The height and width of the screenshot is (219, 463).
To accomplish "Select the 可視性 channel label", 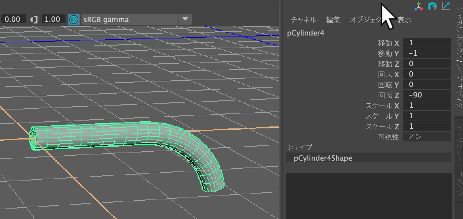I will coord(388,137).
